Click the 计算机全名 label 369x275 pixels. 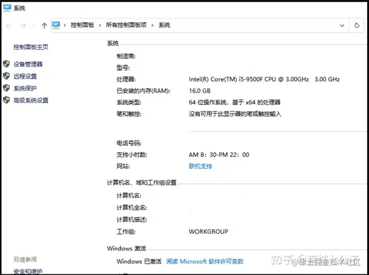click(x=132, y=207)
